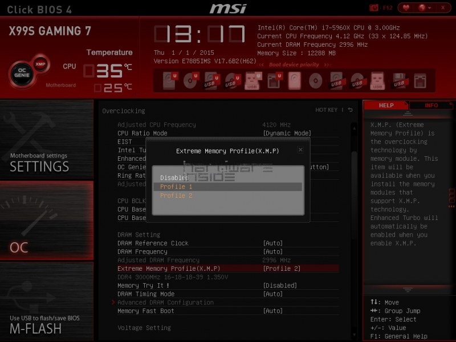Select the first UEFI hard disk boot icon
456x342 pixels.
point(170,80)
